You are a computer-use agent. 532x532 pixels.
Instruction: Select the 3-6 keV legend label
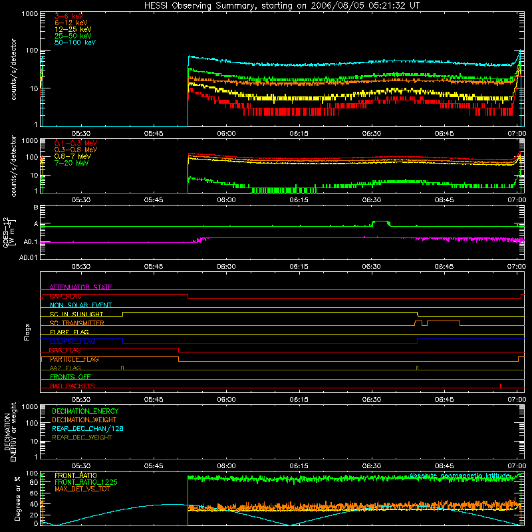point(68,16)
